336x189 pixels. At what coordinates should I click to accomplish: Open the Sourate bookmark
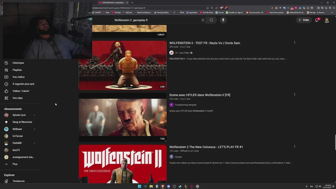tap(220, 12)
